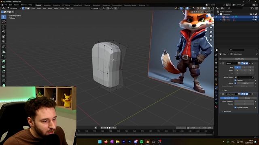
Task: Toggle the Merge checkbox in Mirror modifier
Action: coord(235,83)
